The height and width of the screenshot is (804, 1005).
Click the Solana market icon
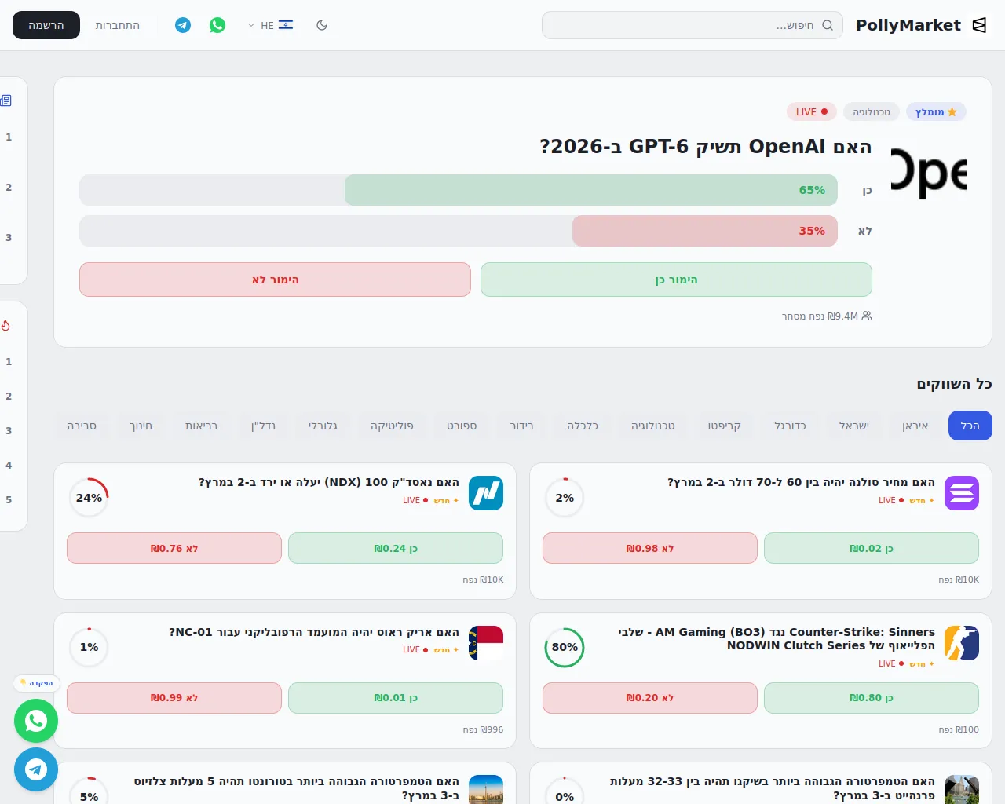[x=962, y=493]
